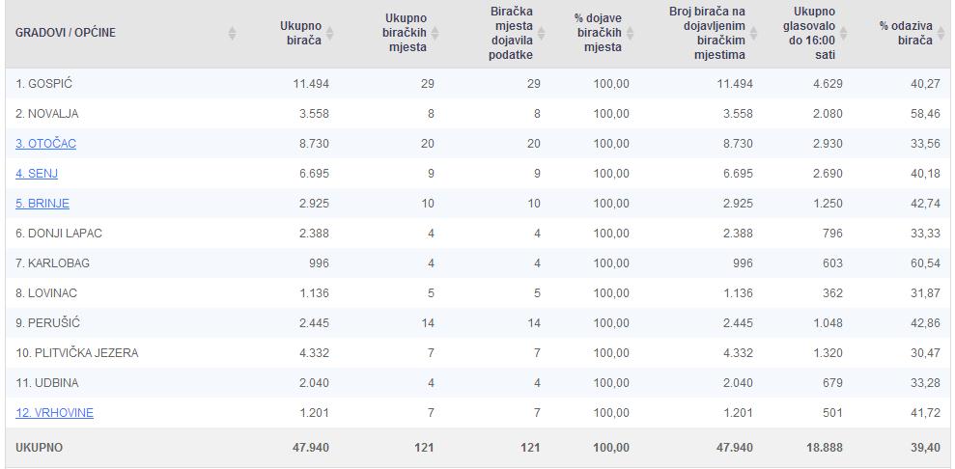
Task: Sort by GRADOVI / OPĆINE column arrows
Action: [232, 33]
